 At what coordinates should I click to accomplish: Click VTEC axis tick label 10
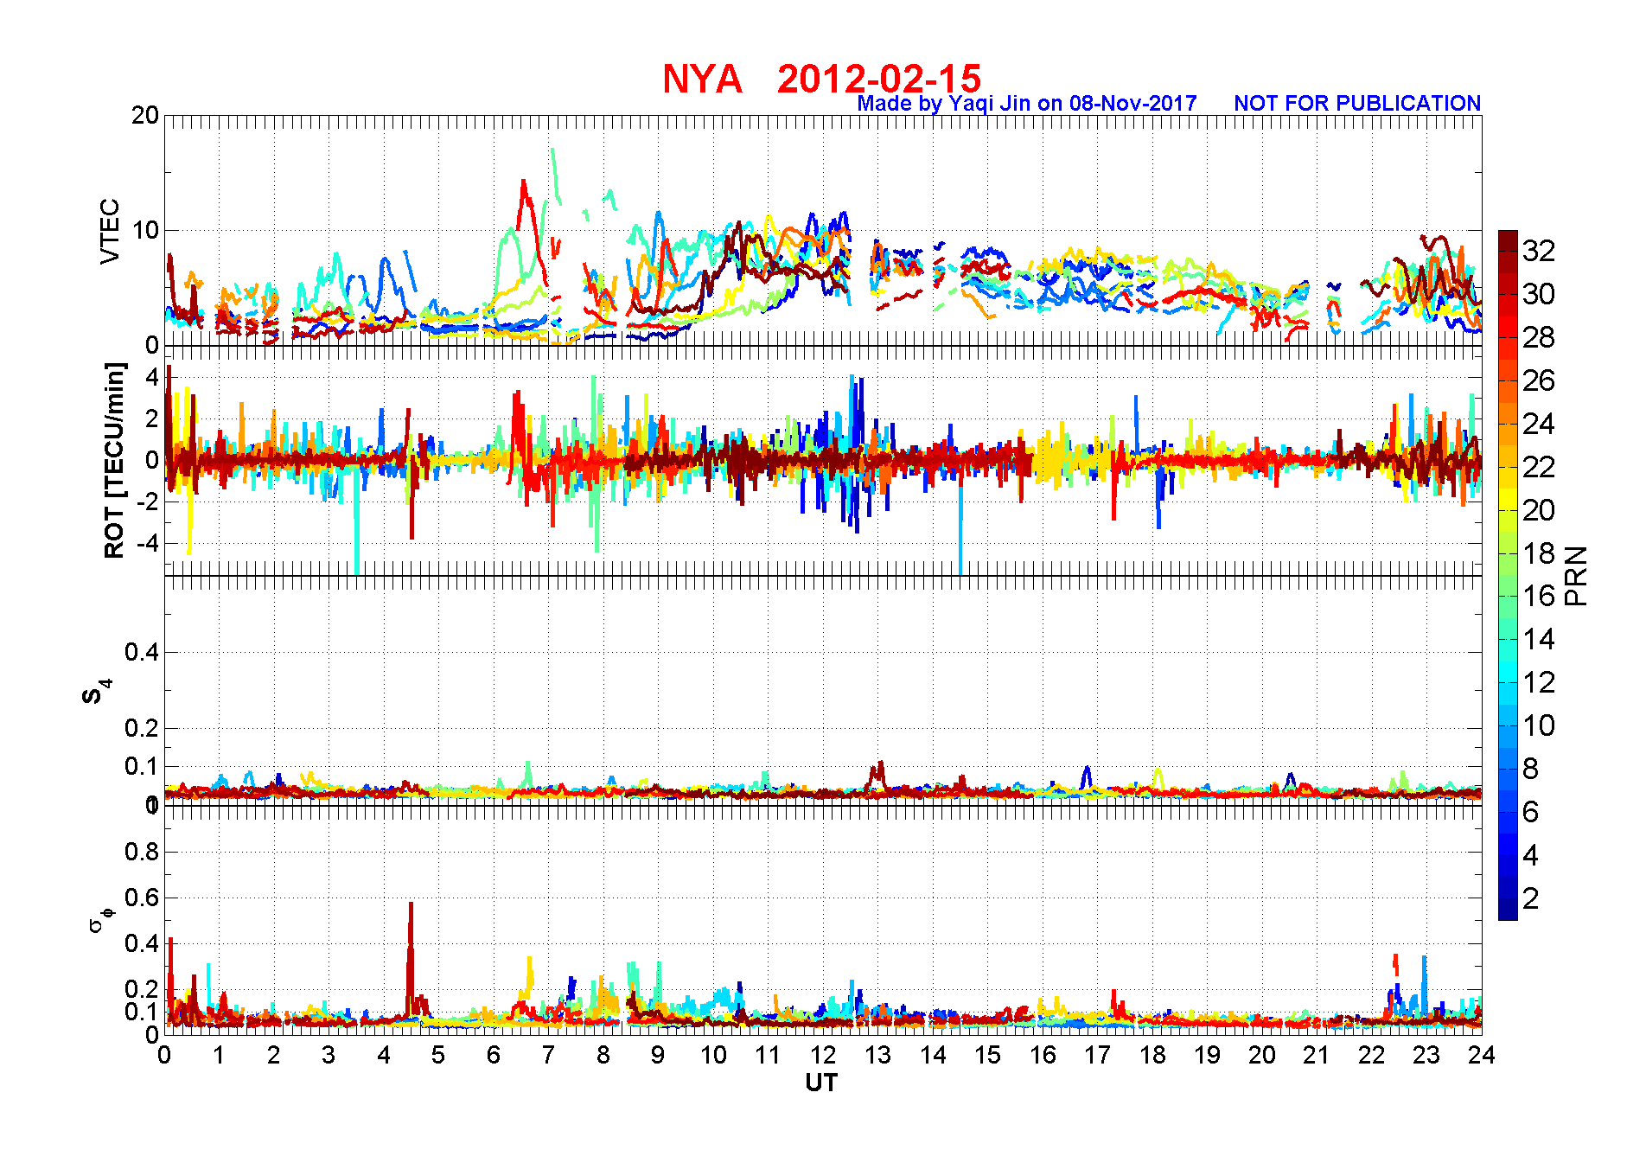145,230
